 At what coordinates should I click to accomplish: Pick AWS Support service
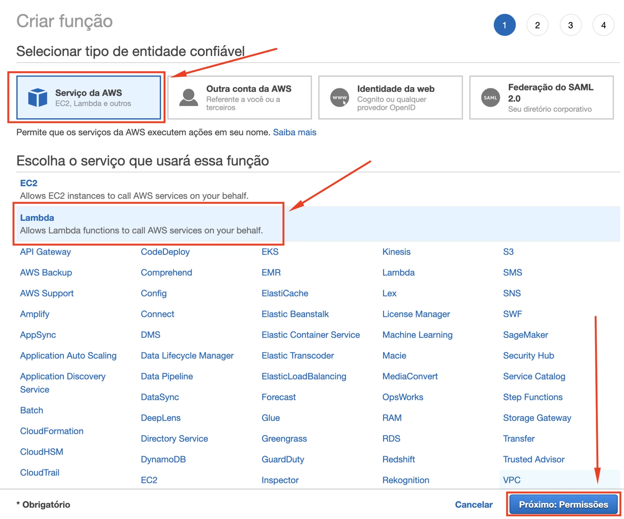point(47,293)
